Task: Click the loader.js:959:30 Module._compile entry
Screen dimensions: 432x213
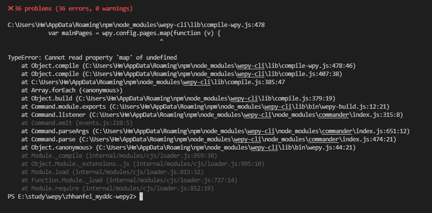Action: tap(119, 156)
